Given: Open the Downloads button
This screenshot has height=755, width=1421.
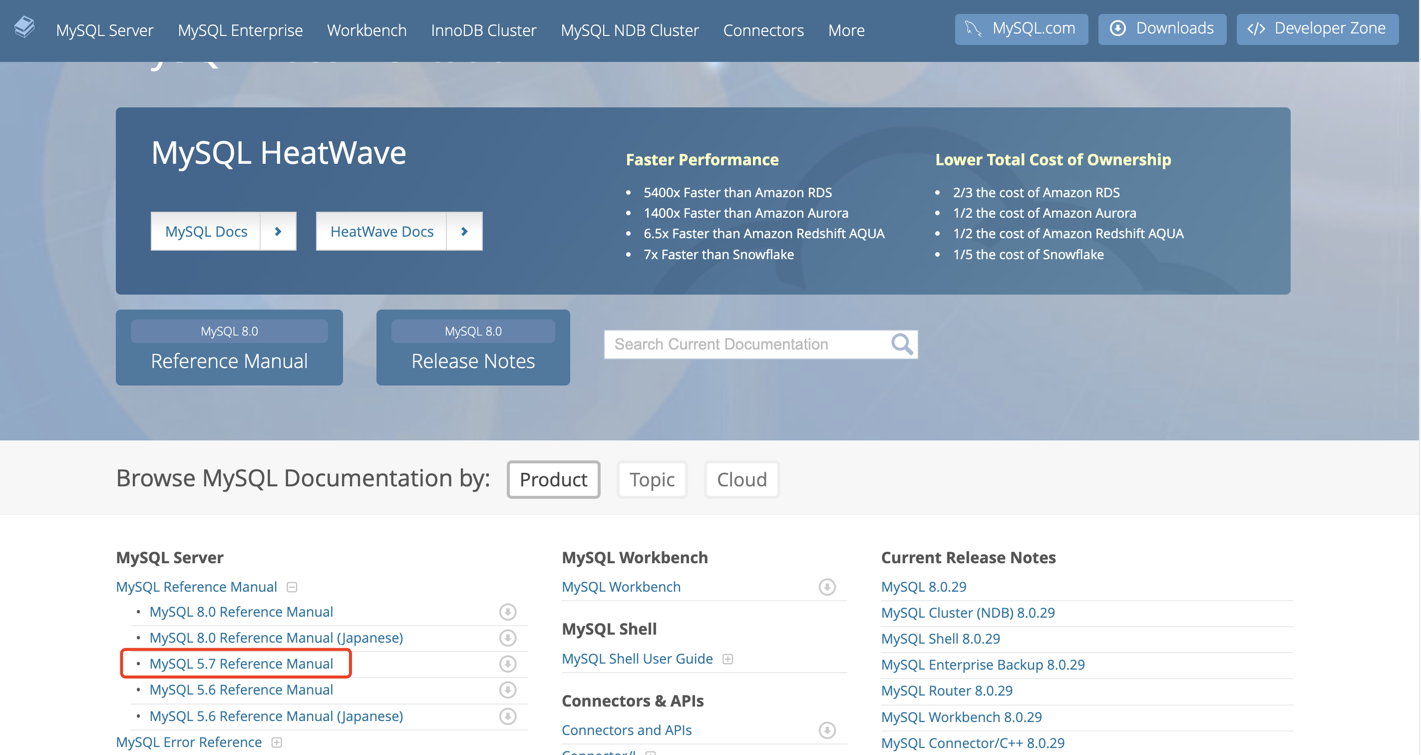Looking at the screenshot, I should click(1162, 28).
